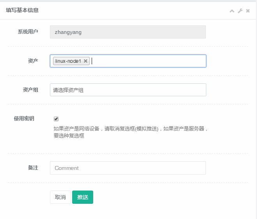
Task: Click the linux-node1 tag label text
Action: pos(68,61)
